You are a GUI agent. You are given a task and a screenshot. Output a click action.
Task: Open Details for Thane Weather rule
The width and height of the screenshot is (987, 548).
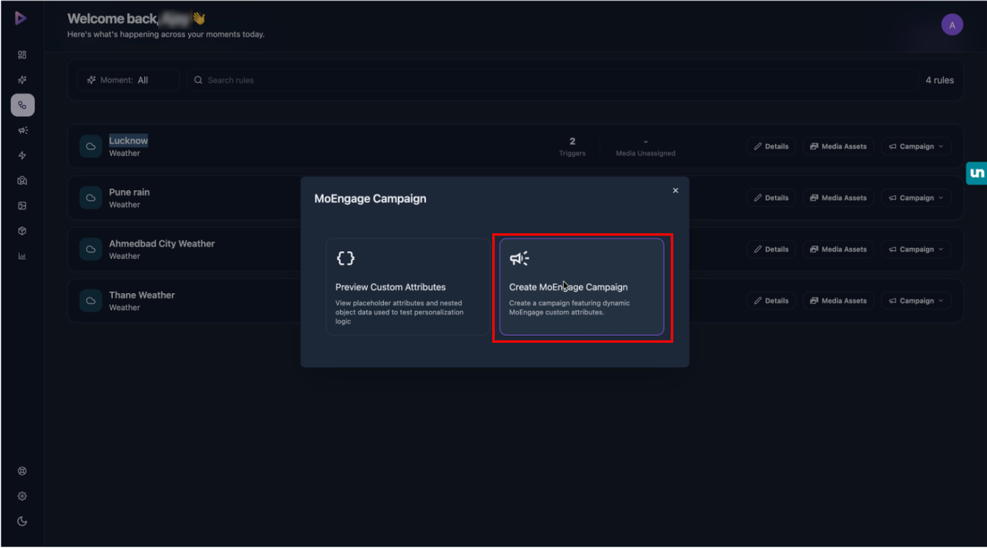[771, 301]
